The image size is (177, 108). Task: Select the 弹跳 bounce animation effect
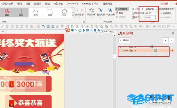pyautogui.click(x=7, y=12)
